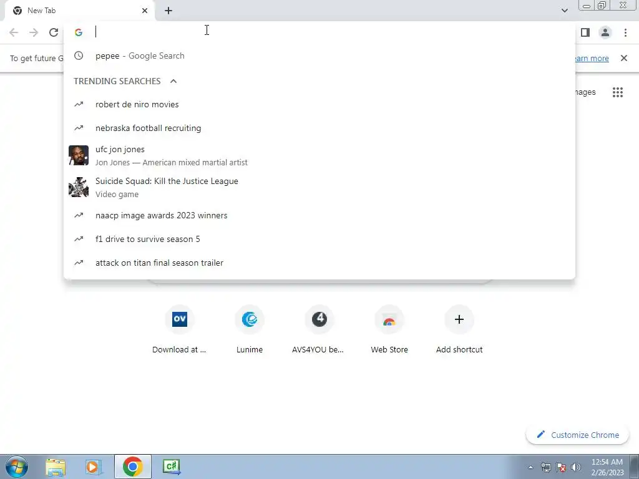
Task: Open the tab search dropdown arrow
Action: (x=564, y=11)
